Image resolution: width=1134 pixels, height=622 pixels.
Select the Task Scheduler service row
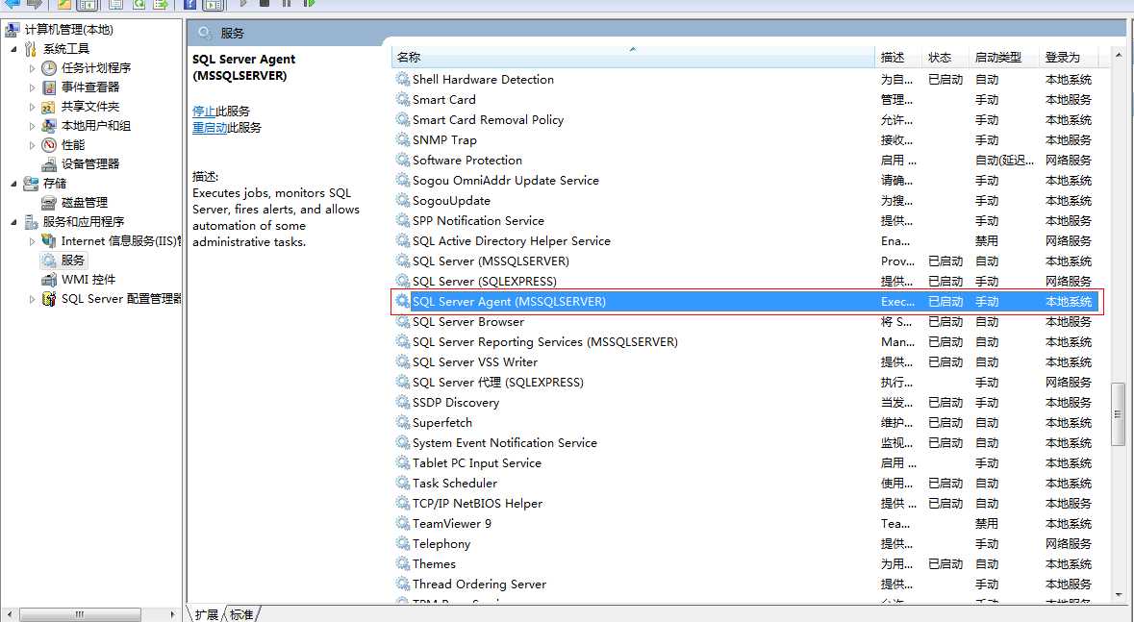tap(744, 484)
